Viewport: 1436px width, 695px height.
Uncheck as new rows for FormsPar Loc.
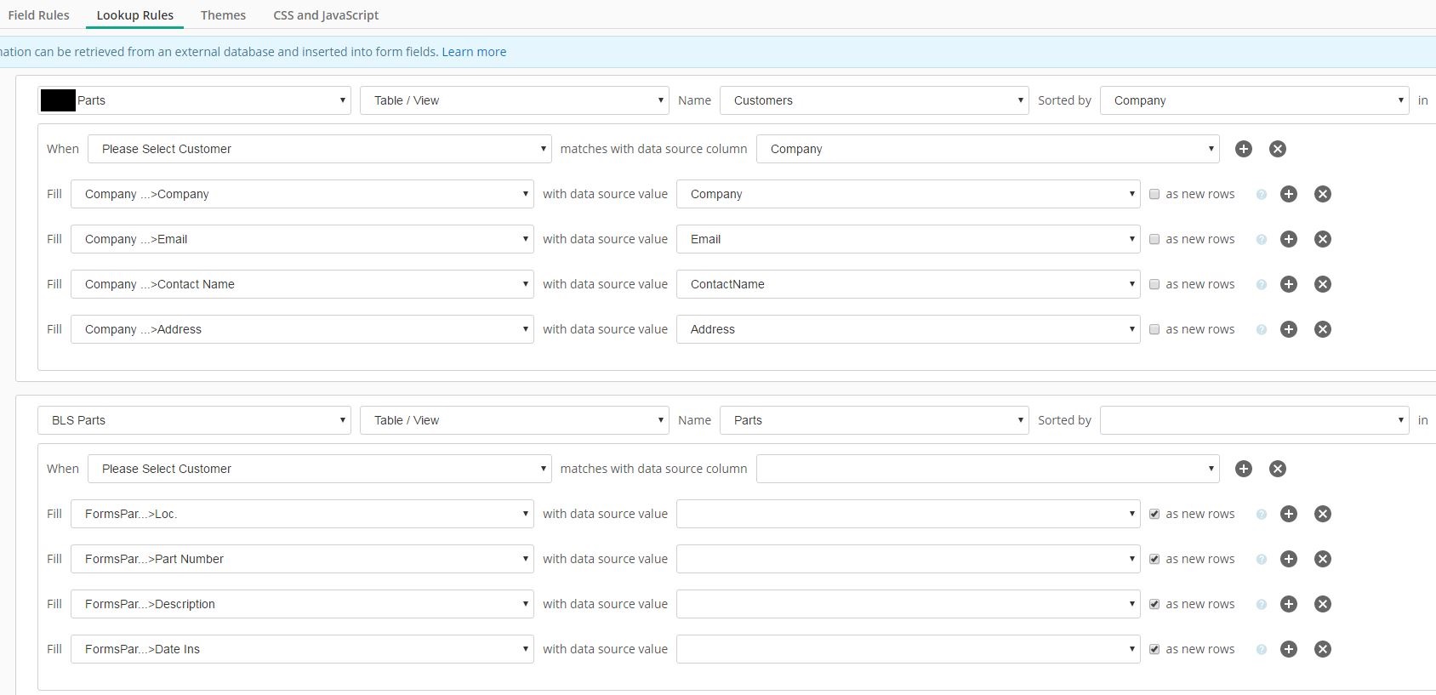[x=1154, y=514]
